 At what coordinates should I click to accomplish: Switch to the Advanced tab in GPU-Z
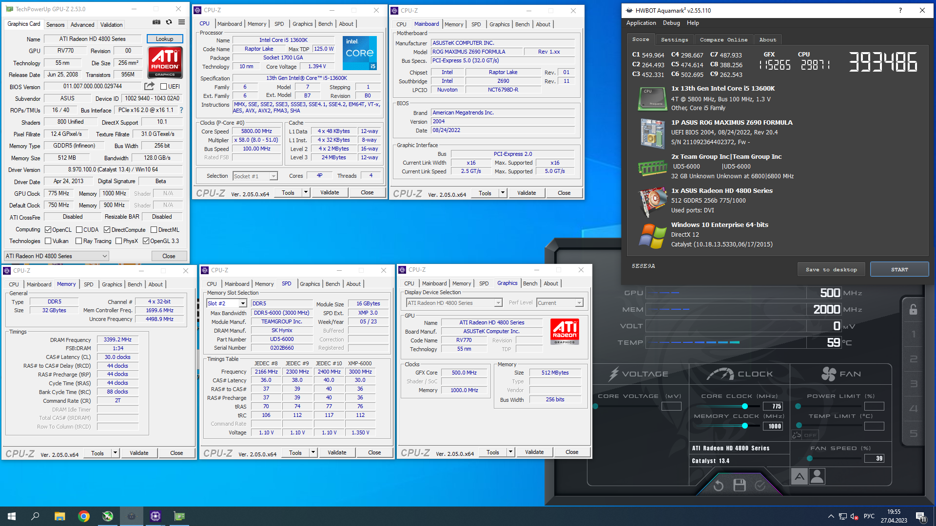click(x=82, y=25)
